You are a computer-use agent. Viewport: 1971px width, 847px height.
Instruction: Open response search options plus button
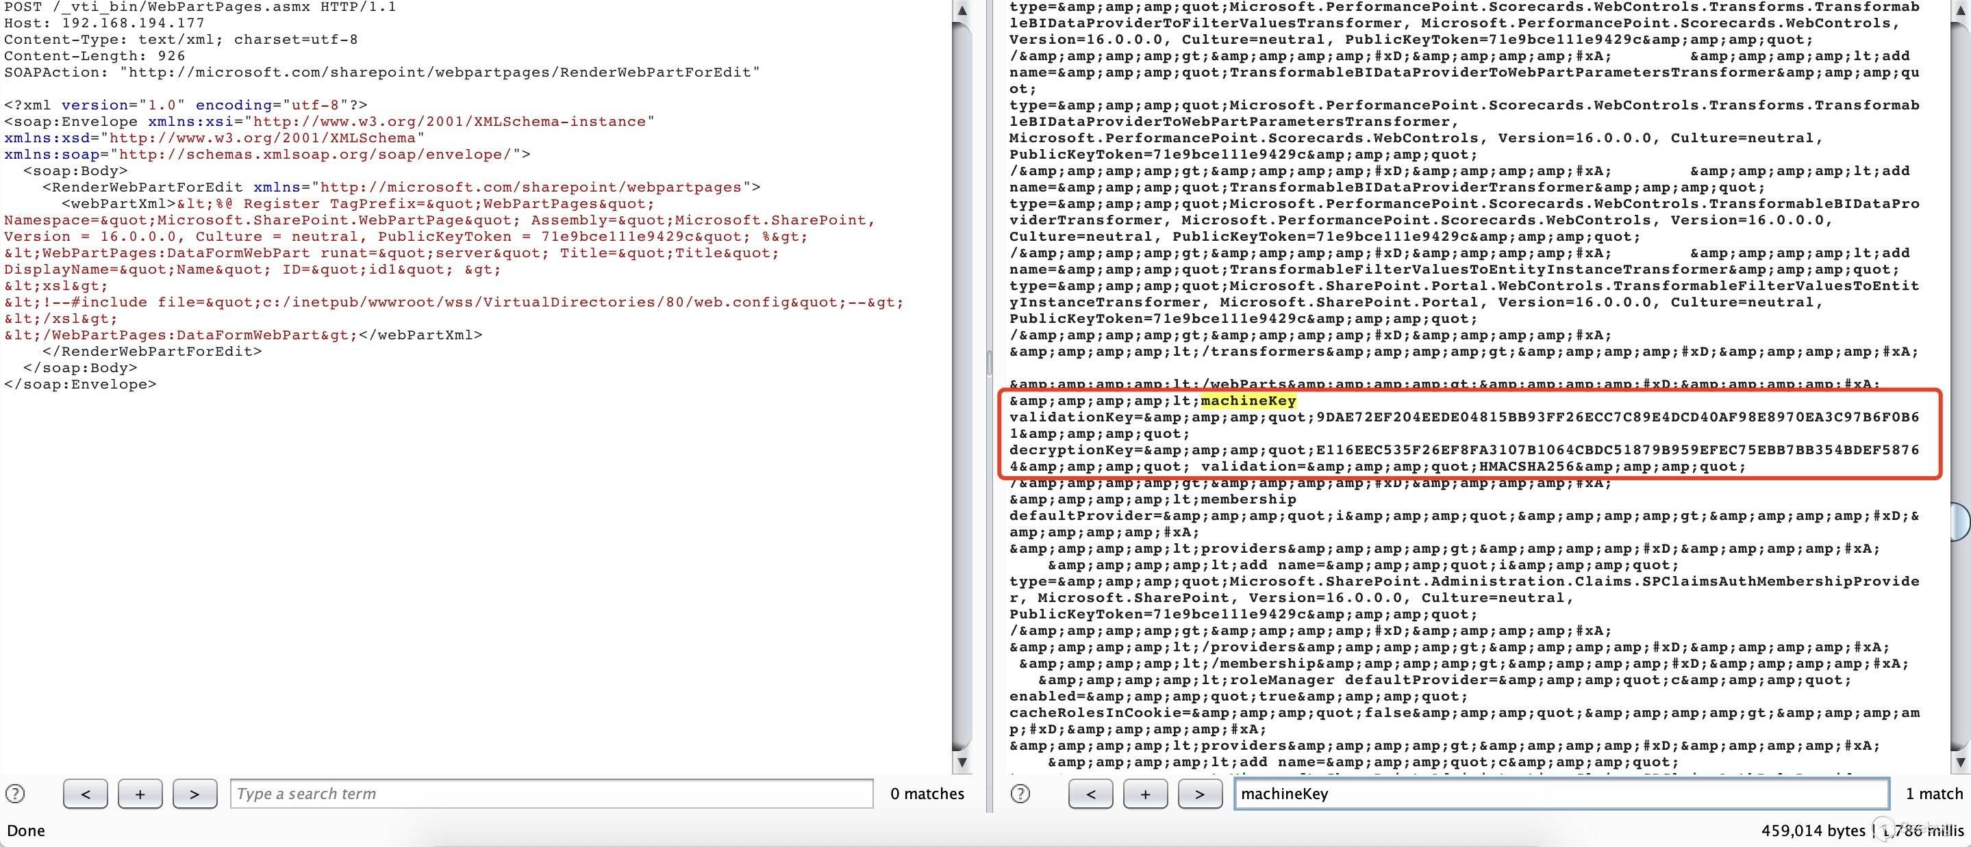pyautogui.click(x=1146, y=794)
